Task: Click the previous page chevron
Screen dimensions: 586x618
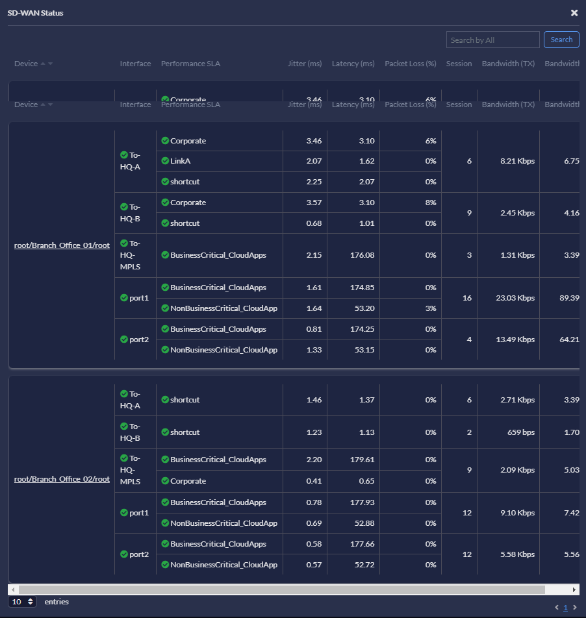Action: (556, 608)
